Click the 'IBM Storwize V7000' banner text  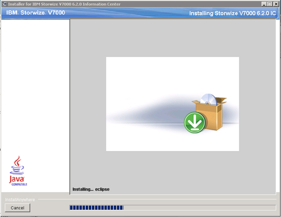click(x=35, y=13)
